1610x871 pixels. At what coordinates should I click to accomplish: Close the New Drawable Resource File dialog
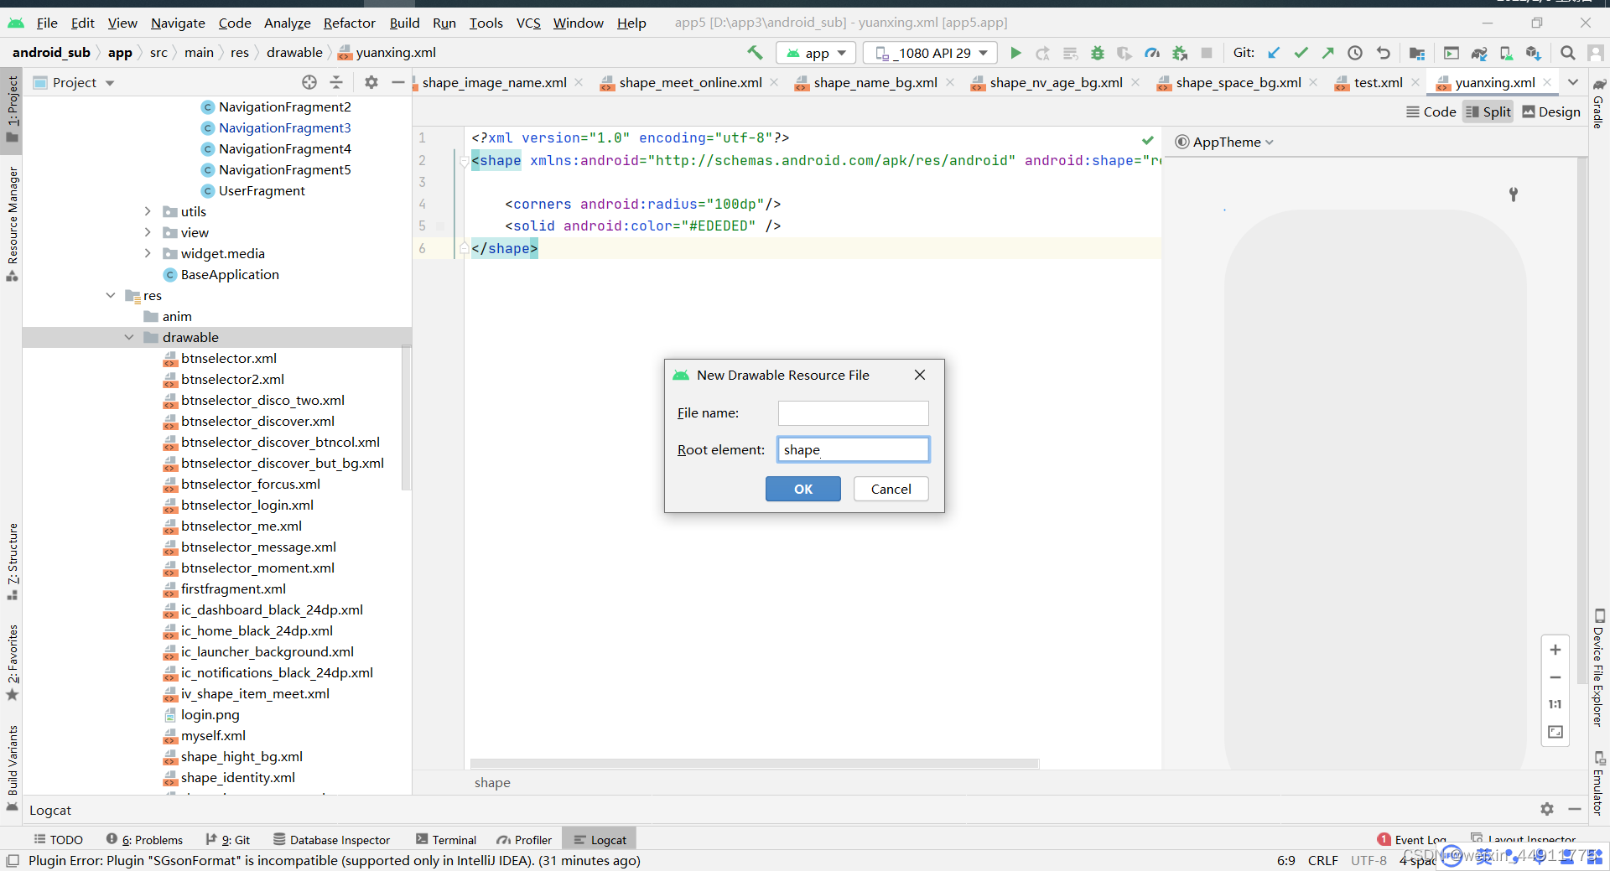coord(920,375)
